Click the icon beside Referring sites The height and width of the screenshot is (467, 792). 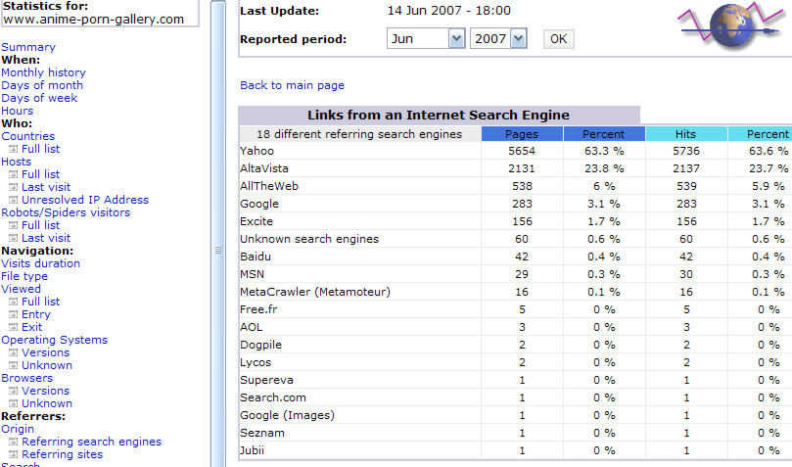click(x=14, y=455)
